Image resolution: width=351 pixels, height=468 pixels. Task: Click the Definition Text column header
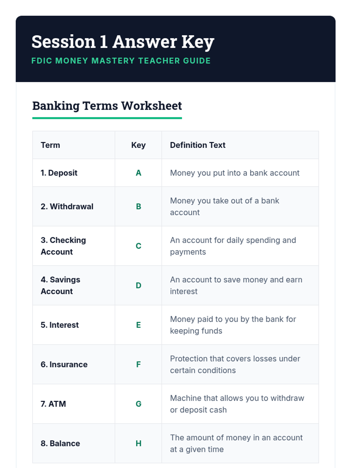[198, 145]
